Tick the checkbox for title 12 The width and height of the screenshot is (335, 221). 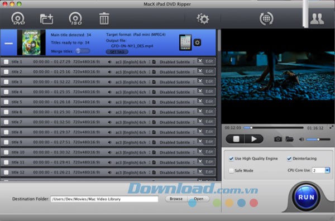coord(6,172)
